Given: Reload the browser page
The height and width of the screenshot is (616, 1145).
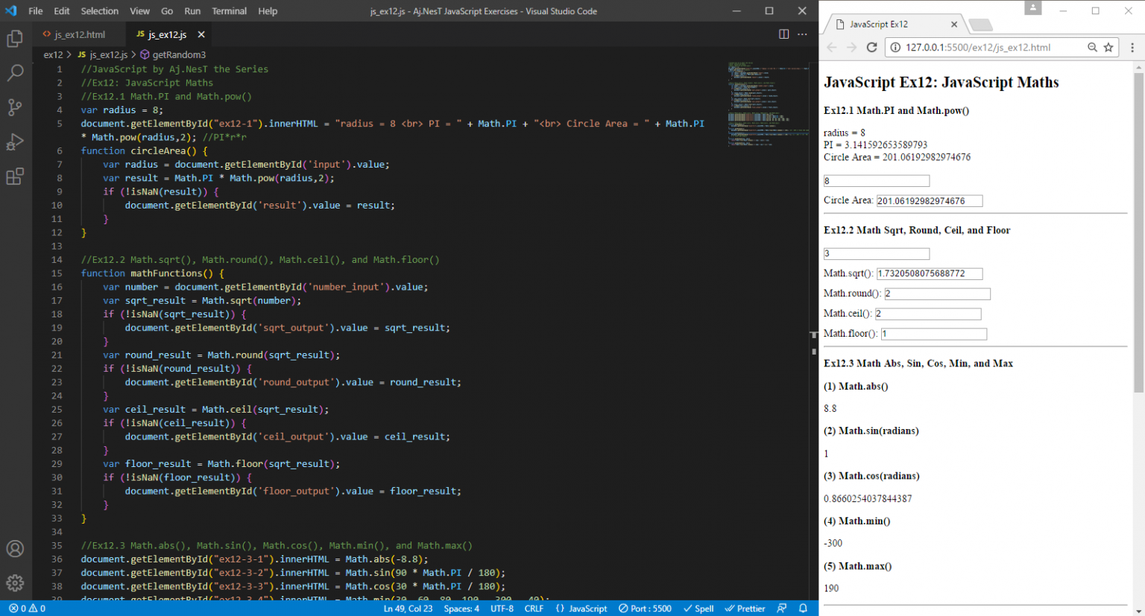Looking at the screenshot, I should coord(871,48).
